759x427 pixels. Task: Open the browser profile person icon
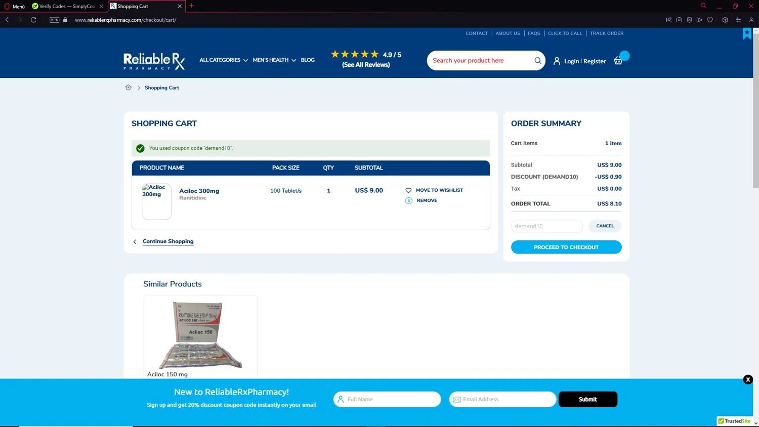(x=751, y=20)
